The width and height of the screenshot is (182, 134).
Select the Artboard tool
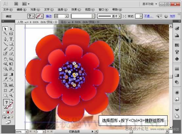(x=5, y=91)
